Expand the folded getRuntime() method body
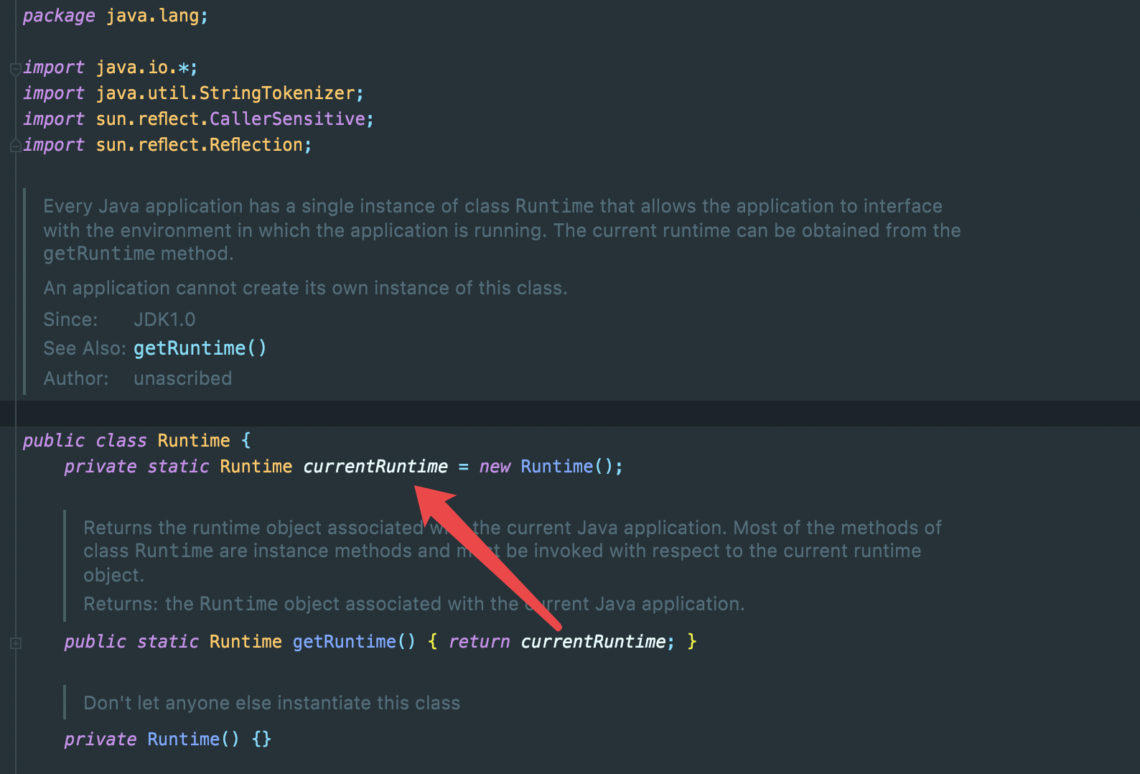The image size is (1140, 774). click(x=15, y=643)
